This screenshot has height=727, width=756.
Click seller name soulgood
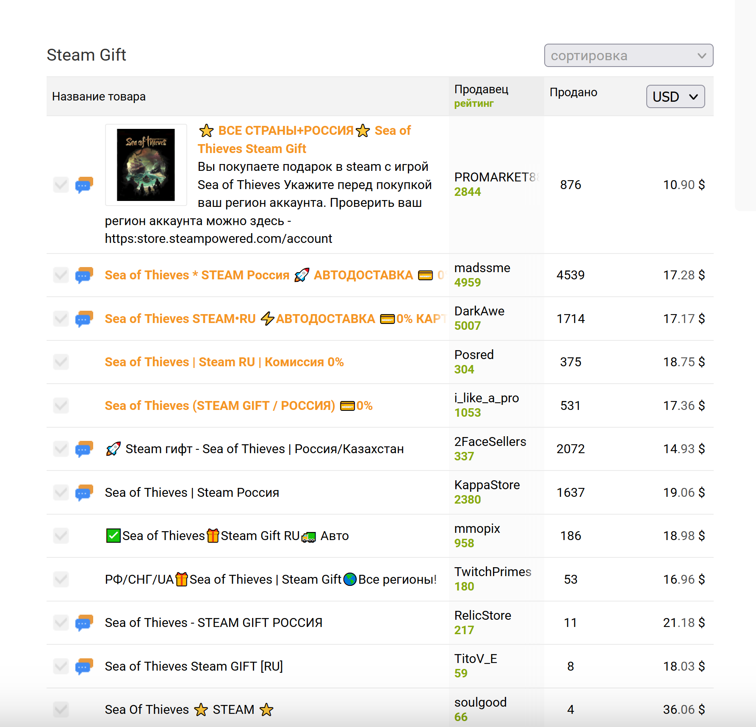click(x=480, y=702)
